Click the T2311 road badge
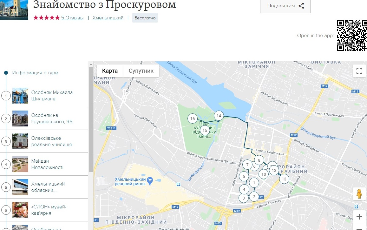 [111, 128]
